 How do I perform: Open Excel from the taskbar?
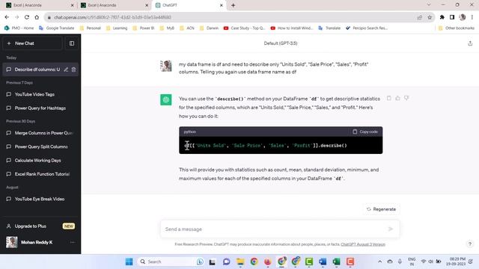[336, 262]
